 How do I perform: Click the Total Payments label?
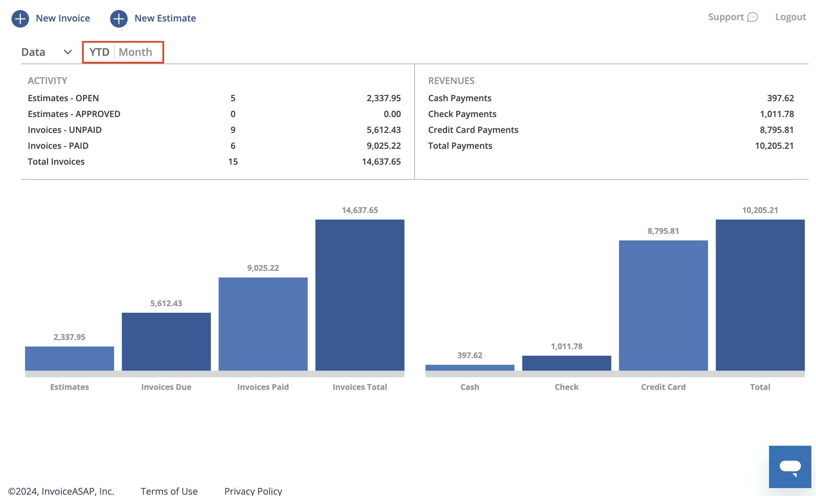point(460,145)
